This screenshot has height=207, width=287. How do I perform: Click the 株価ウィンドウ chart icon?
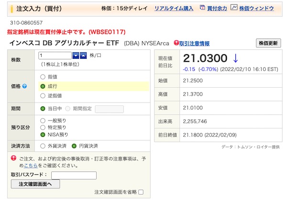click(x=234, y=8)
